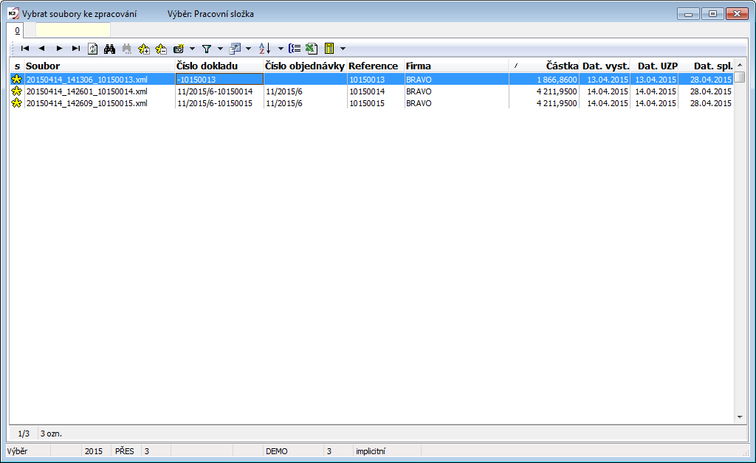Export to Excel icon
The height and width of the screenshot is (463, 756).
pos(312,49)
